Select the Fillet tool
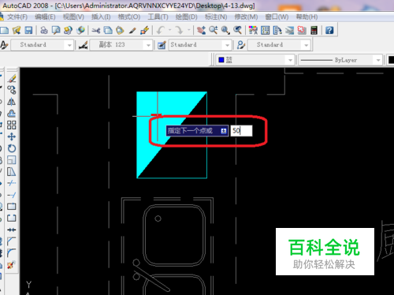Image resolution: width=394 pixels, height=295 pixels. [x=12, y=253]
